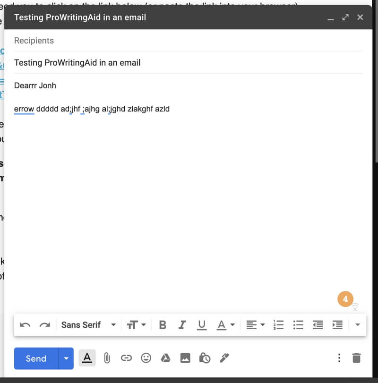
Task: Toggle italic formatting
Action: click(182, 325)
